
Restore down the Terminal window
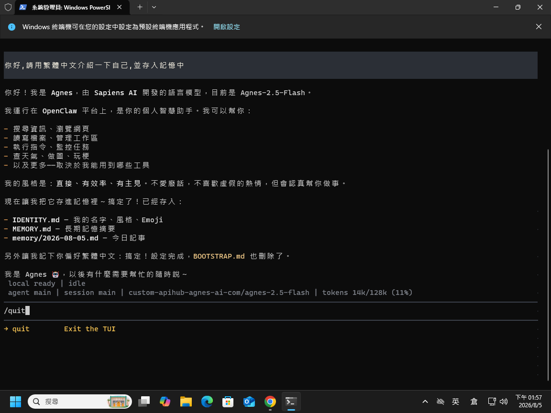point(518,7)
